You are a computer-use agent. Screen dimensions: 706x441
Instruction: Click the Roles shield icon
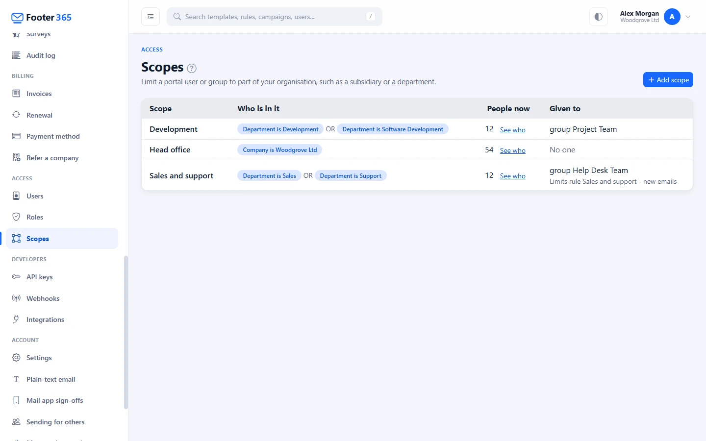tap(16, 217)
